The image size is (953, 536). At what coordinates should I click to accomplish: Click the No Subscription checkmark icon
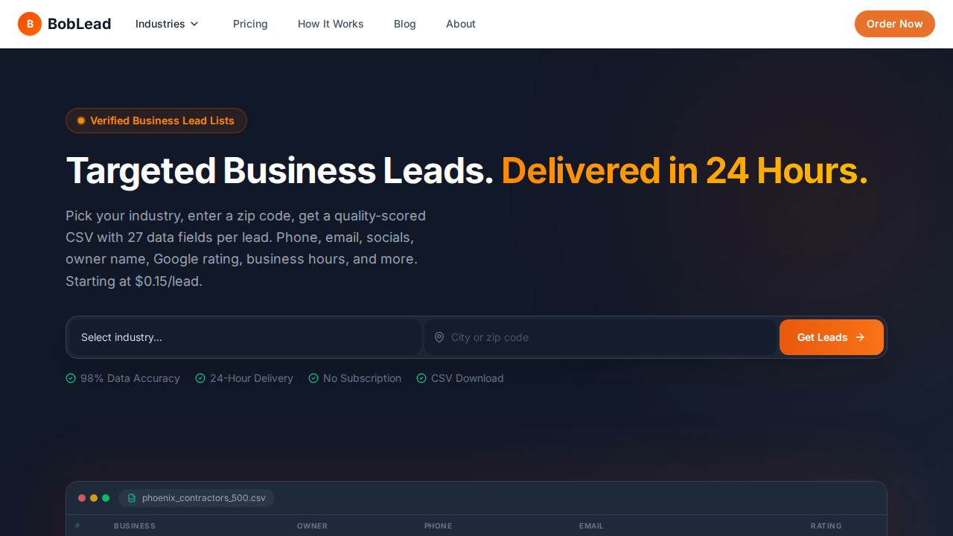(x=313, y=378)
